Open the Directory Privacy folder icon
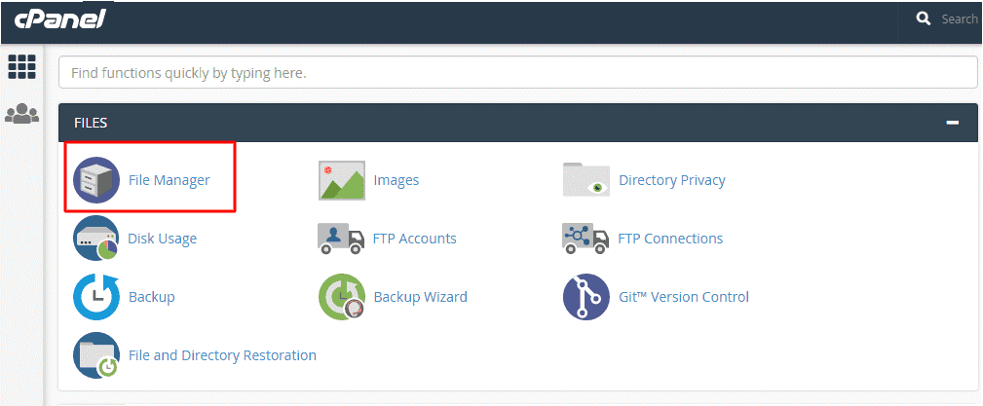The height and width of the screenshot is (406, 983). coord(586,180)
